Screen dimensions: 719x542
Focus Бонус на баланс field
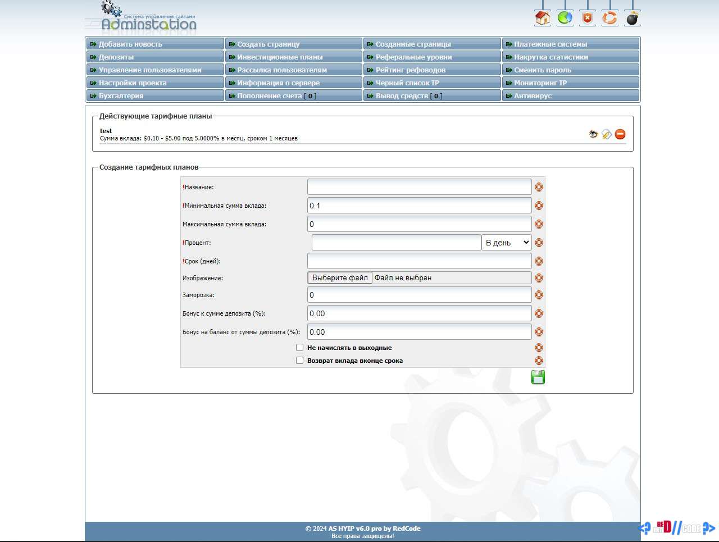419,332
